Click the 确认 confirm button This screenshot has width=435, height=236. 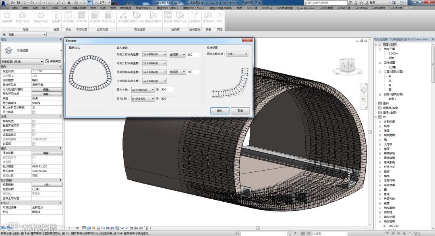pos(220,111)
